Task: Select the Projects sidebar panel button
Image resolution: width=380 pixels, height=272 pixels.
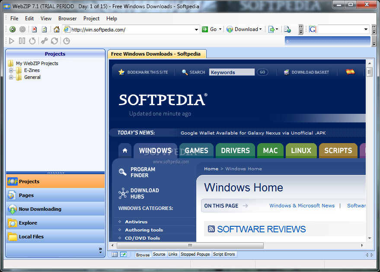Action: pyautogui.click(x=55, y=181)
